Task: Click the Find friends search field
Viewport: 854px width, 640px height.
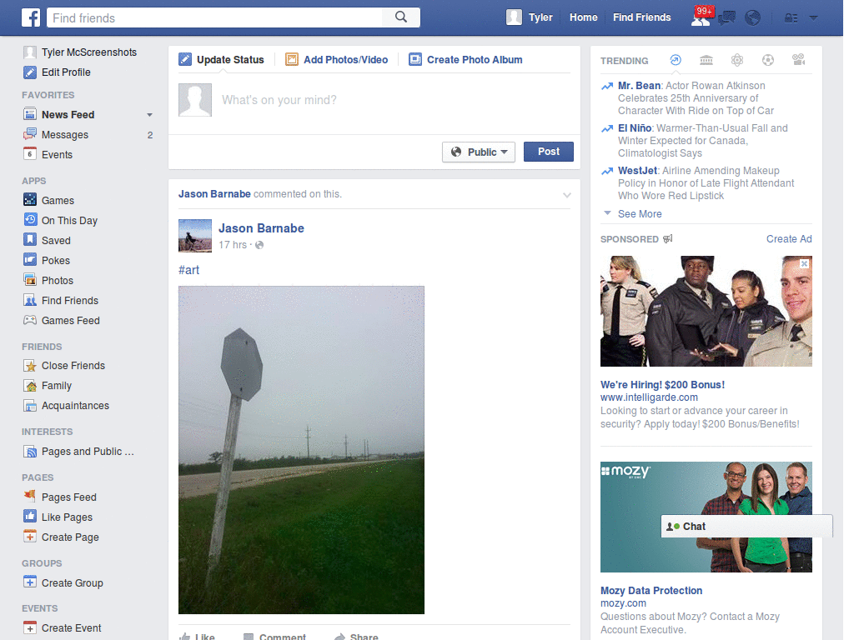Action: pos(214,17)
